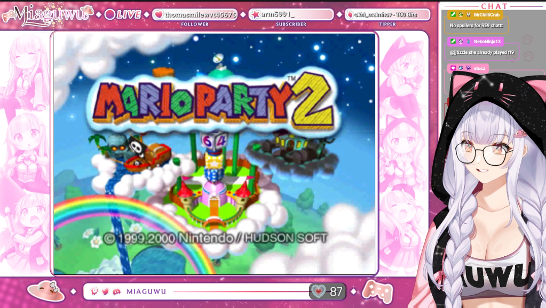Click MrChilliCrab's frog subscriber badge
Image resolution: width=546 pixels, height=308 pixels.
(461, 14)
